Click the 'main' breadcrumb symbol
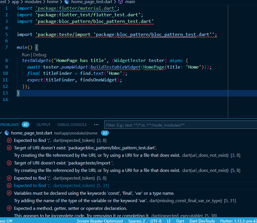Screen dimensions: 257x223 (x=130, y=2)
